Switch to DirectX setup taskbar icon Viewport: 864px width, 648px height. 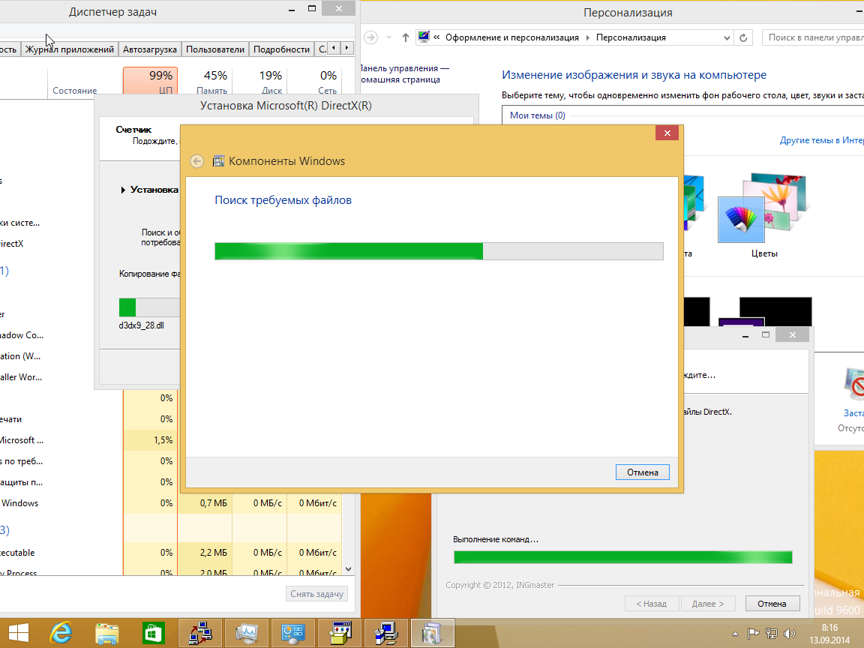point(385,633)
